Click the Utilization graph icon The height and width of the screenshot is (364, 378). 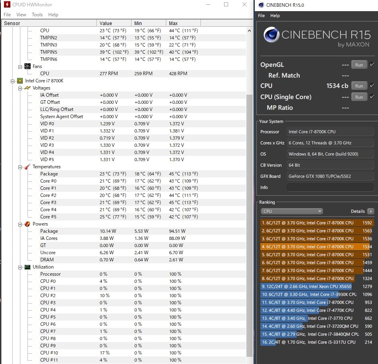point(28,267)
